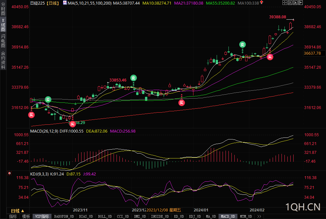Click the MA55:35200.82 value
This screenshot has height=219, width=326.
pos(220,3)
